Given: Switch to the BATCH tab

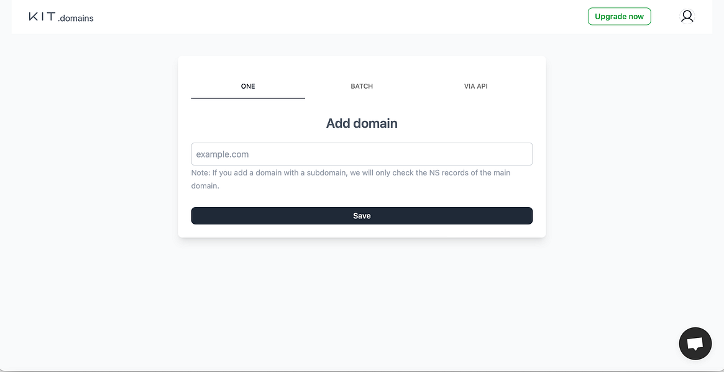Looking at the screenshot, I should pos(362,86).
